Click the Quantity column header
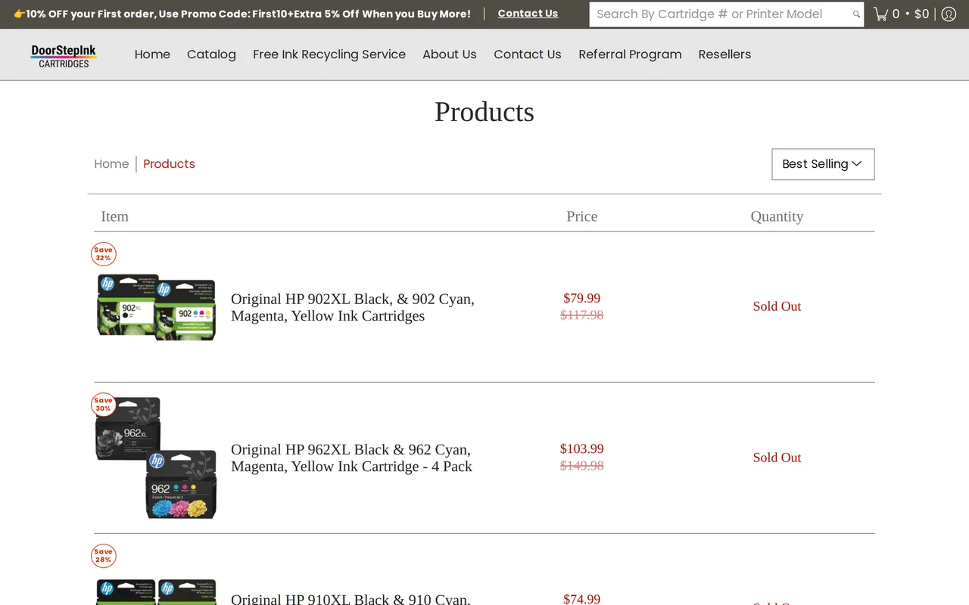The image size is (969, 605). [777, 216]
